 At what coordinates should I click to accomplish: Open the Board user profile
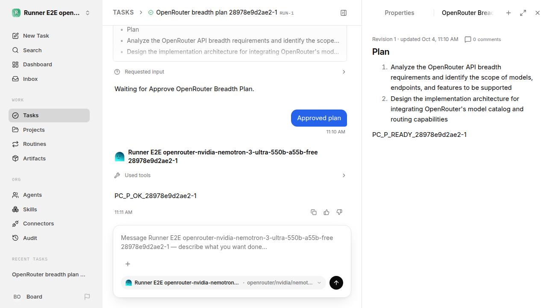27,296
